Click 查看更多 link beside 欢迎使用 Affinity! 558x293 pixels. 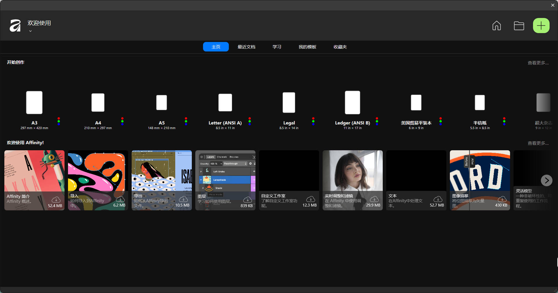point(538,143)
